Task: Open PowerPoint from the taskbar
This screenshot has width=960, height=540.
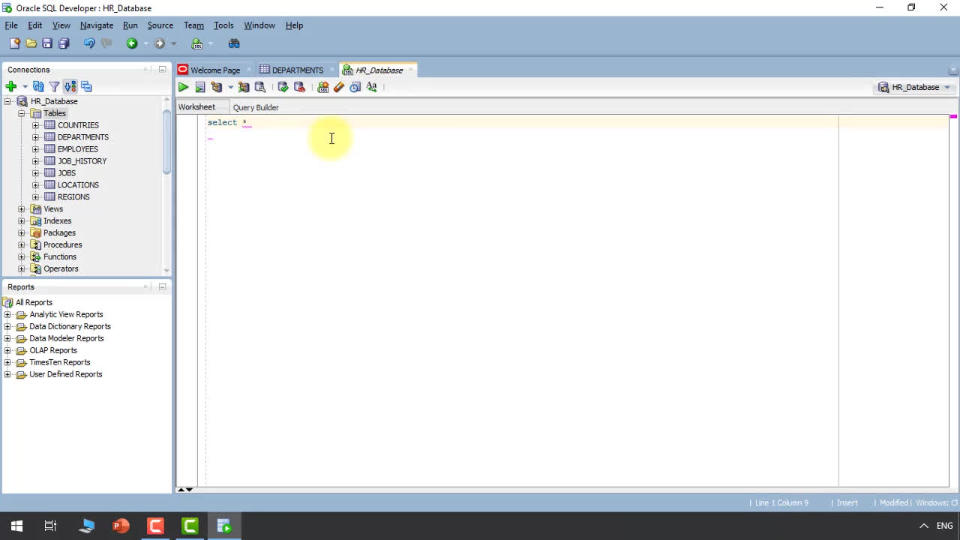Action: [121, 526]
